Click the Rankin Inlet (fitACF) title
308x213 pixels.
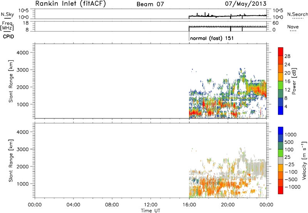(x=70, y=3)
